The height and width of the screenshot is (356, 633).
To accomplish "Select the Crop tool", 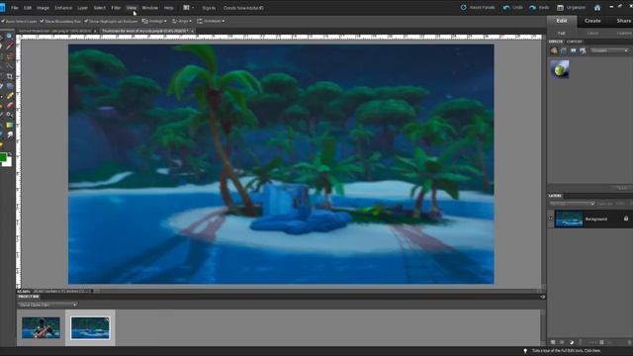I will [x=9, y=76].
